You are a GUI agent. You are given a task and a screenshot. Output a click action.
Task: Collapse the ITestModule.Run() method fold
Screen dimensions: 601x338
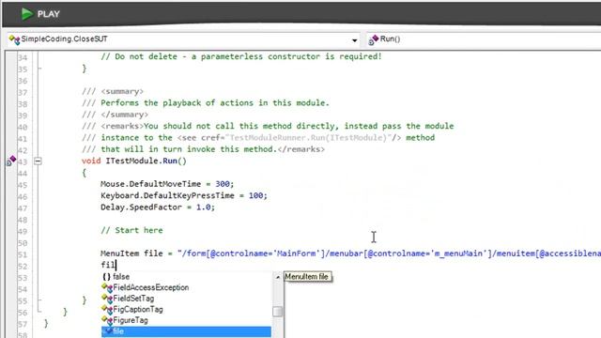point(38,161)
